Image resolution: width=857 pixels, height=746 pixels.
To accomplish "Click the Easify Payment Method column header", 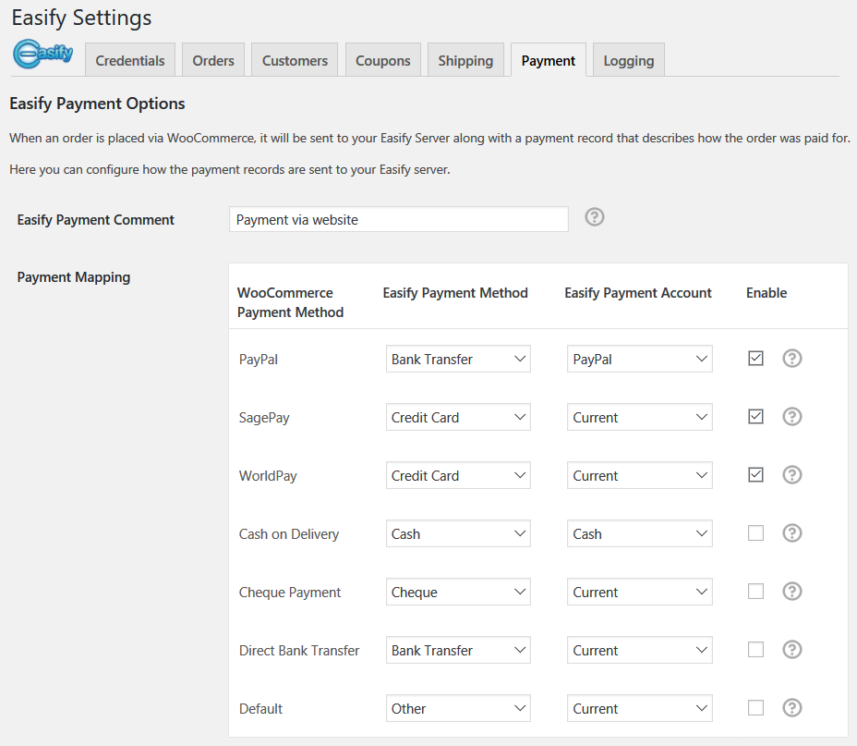I will [455, 293].
